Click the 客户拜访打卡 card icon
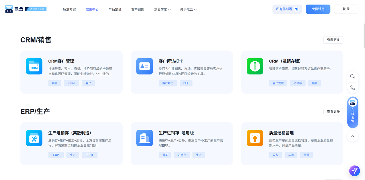Viewport: 365px width, 180px height. pos(144,66)
